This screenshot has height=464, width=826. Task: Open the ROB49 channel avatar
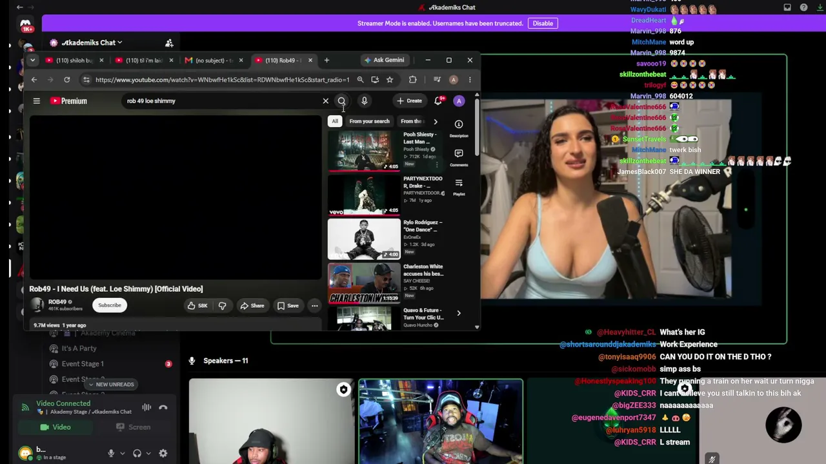click(x=37, y=305)
